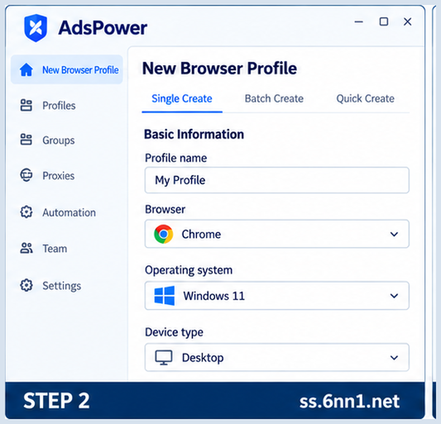Click the Automation gear icon
441x424 pixels.
click(x=26, y=212)
